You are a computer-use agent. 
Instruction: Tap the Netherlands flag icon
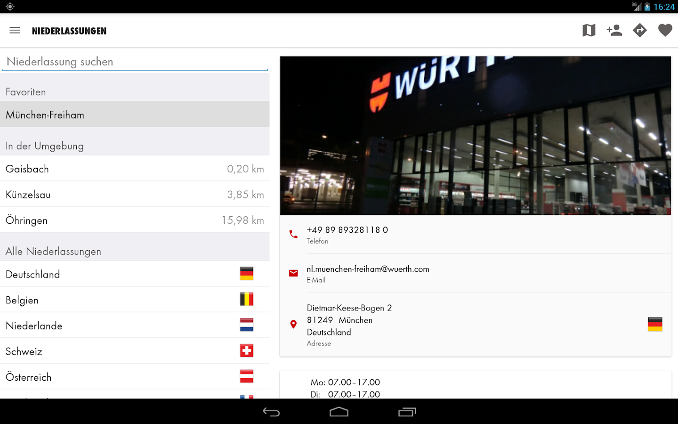(x=247, y=325)
